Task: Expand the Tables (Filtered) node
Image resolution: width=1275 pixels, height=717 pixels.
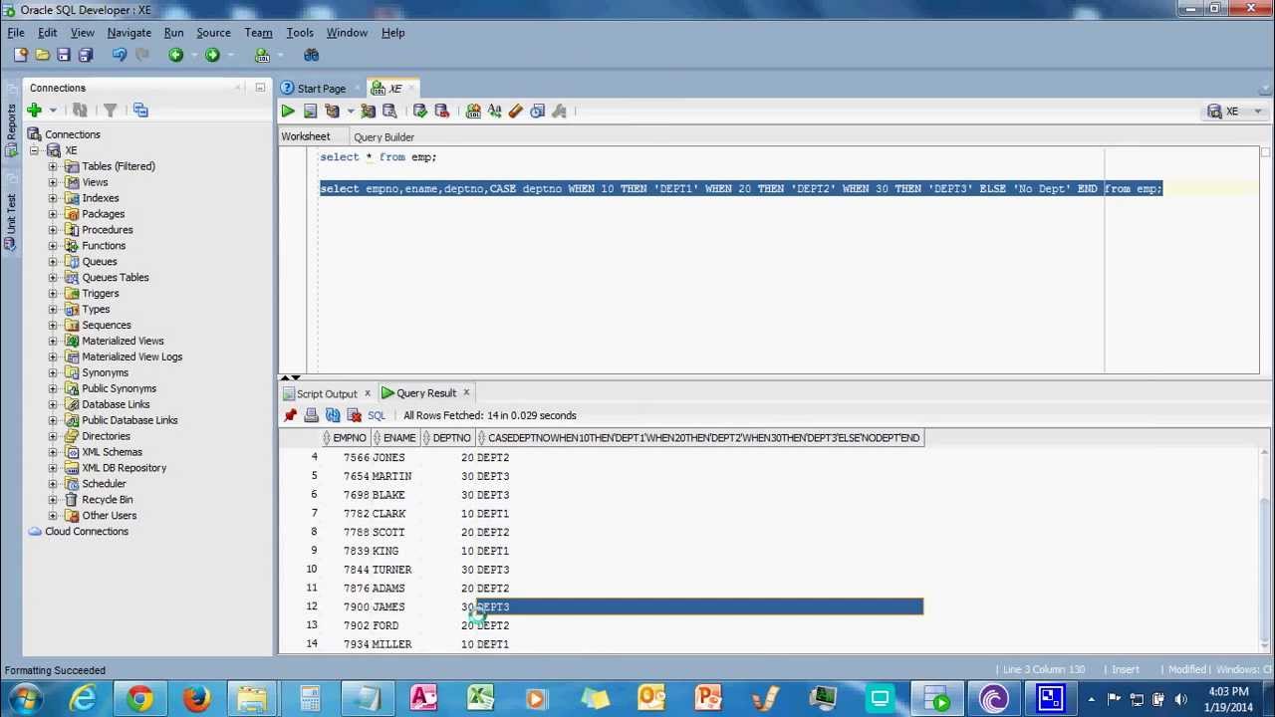Action: tap(53, 166)
